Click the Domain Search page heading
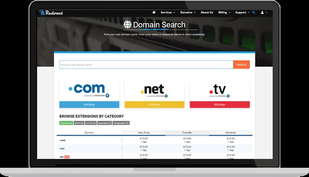Screen dimensions: 309x177 [159, 25]
